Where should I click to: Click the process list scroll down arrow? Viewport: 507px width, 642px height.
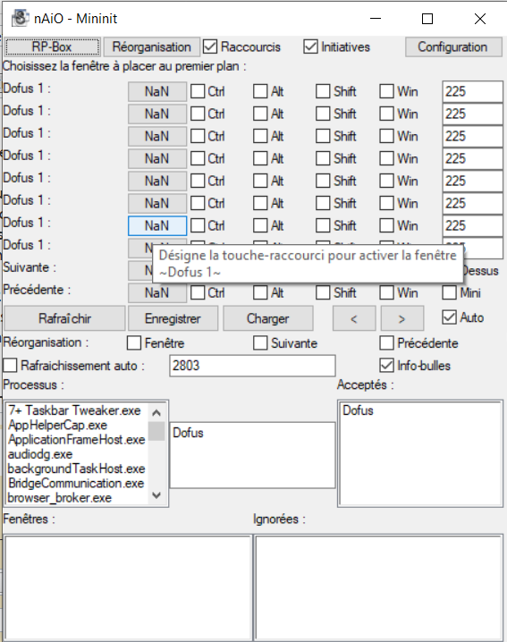tap(156, 495)
